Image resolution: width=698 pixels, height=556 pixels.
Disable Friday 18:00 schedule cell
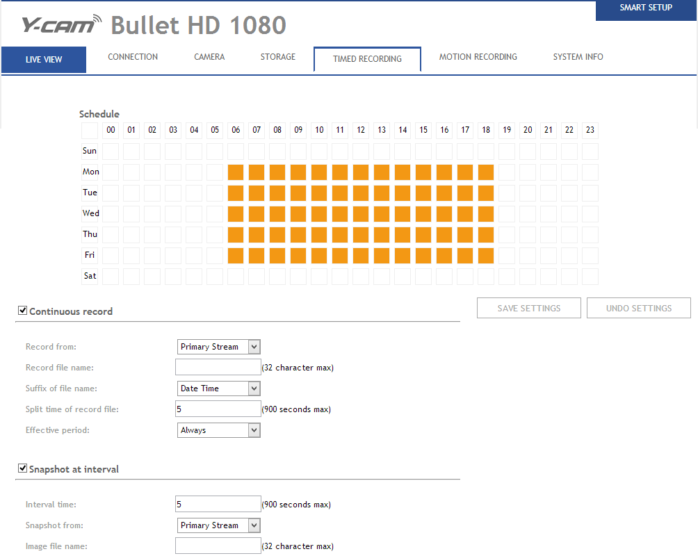486,256
